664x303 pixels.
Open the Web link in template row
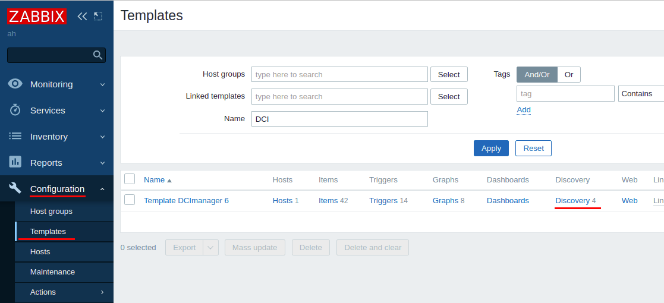click(x=630, y=201)
